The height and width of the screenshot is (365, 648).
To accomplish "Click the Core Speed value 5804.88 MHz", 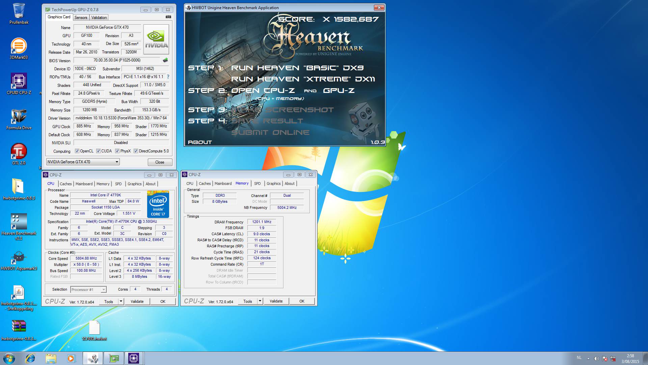I will click(86, 258).
